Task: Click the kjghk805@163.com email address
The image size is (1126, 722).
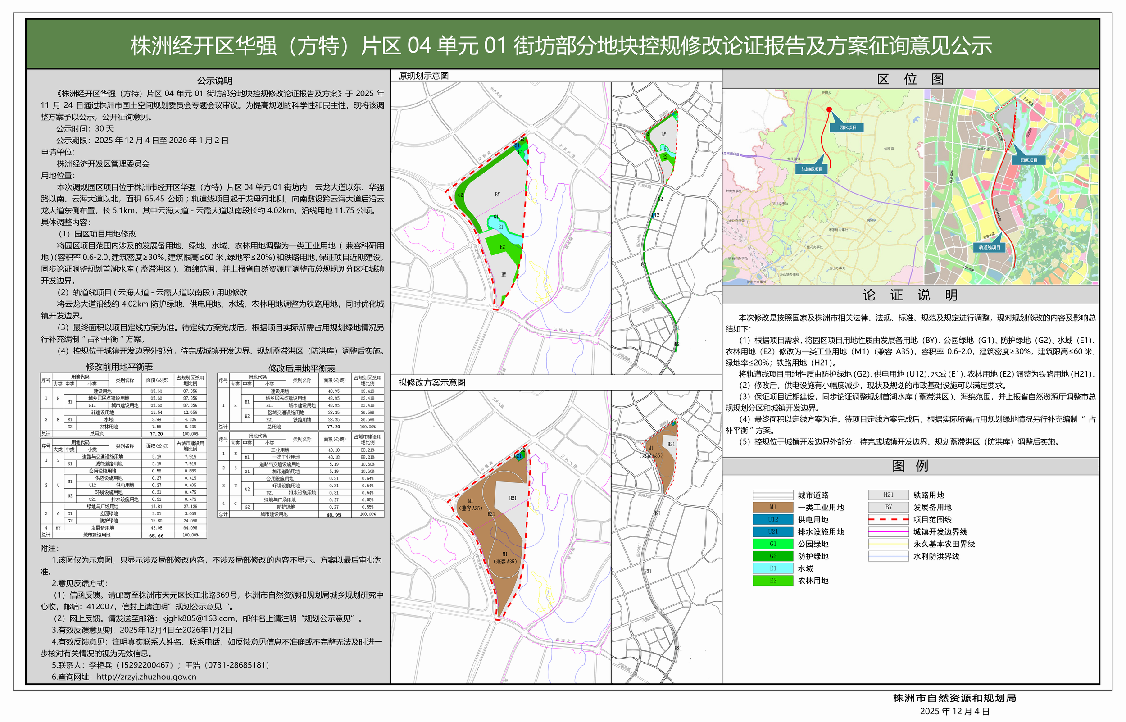Action: [199, 618]
